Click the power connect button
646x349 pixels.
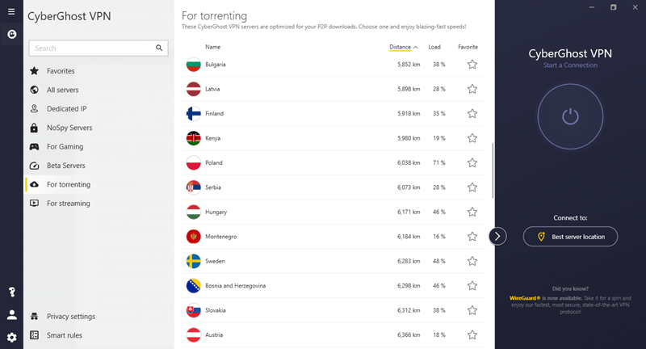(x=570, y=116)
